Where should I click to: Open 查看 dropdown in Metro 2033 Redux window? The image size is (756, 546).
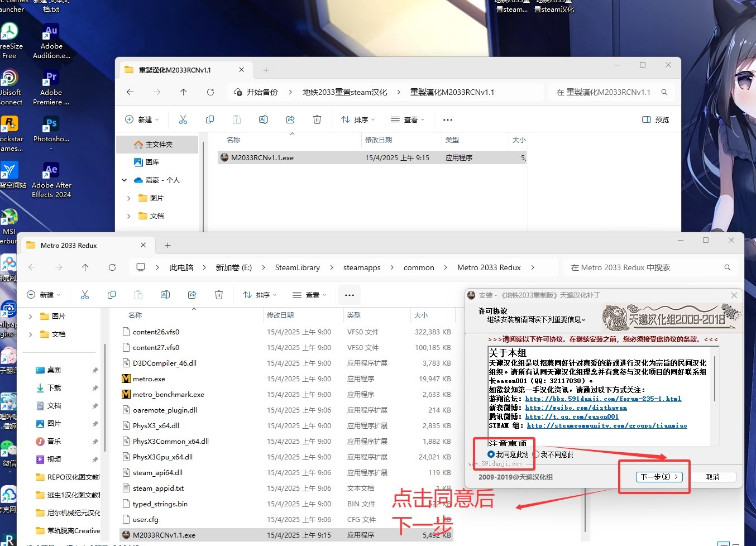pyautogui.click(x=309, y=295)
